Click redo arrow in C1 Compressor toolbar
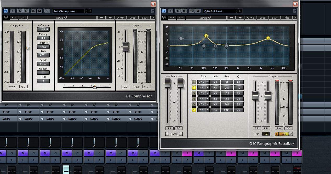 point(22,18)
